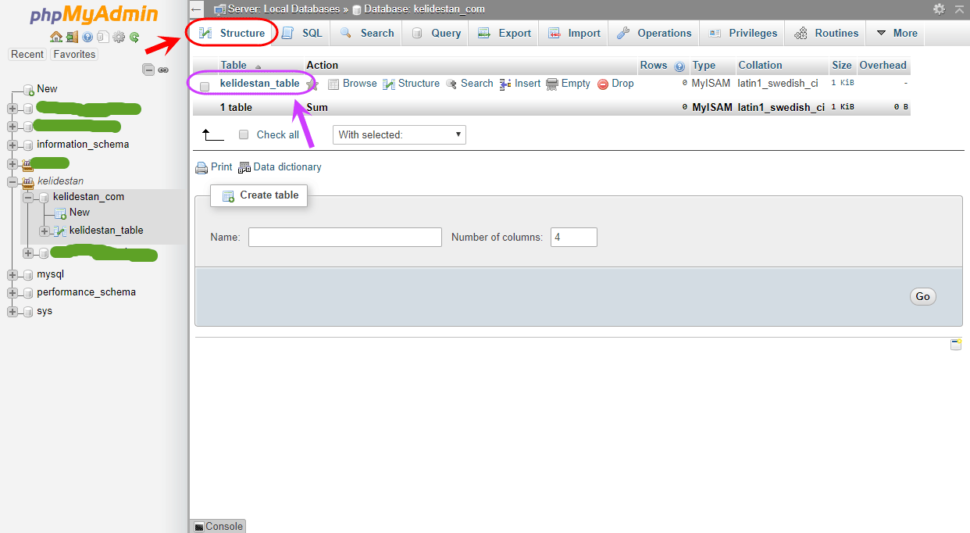Image resolution: width=970 pixels, height=533 pixels.
Task: Open the Operations tab
Action: click(x=654, y=33)
